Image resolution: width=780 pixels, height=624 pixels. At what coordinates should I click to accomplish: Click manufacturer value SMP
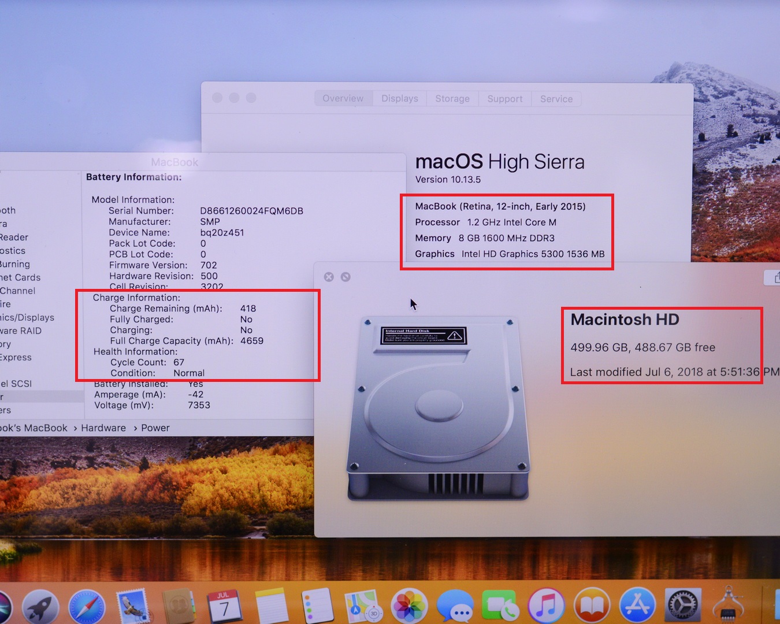click(x=210, y=222)
